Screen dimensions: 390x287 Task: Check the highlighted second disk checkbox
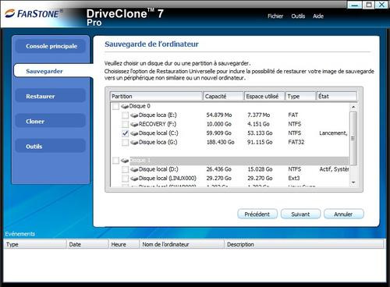point(115,161)
